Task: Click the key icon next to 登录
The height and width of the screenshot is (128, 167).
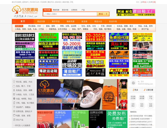Action: (133, 90)
